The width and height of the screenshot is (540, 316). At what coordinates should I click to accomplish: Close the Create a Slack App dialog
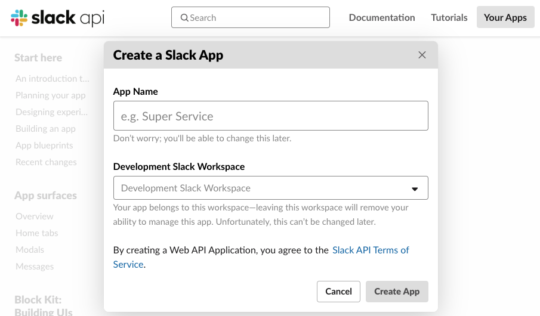(x=422, y=55)
